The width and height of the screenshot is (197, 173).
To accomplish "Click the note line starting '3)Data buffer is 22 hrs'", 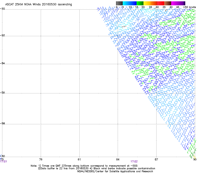I will point(96,168).
